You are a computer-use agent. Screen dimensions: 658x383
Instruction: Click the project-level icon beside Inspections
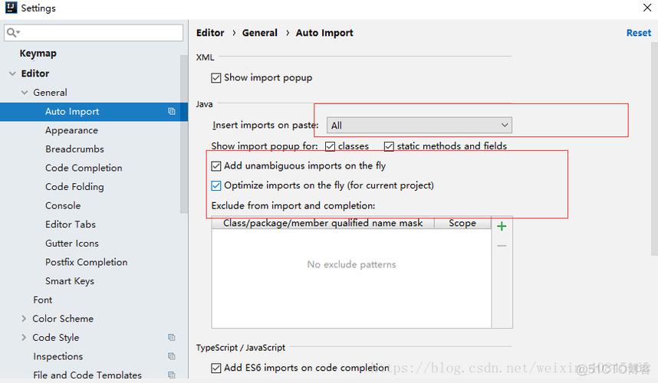pyautogui.click(x=172, y=357)
